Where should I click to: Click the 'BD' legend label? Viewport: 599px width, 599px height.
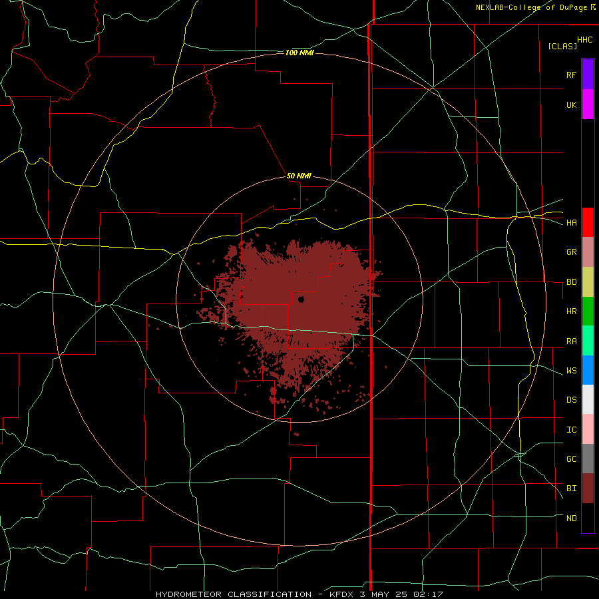coord(571,282)
